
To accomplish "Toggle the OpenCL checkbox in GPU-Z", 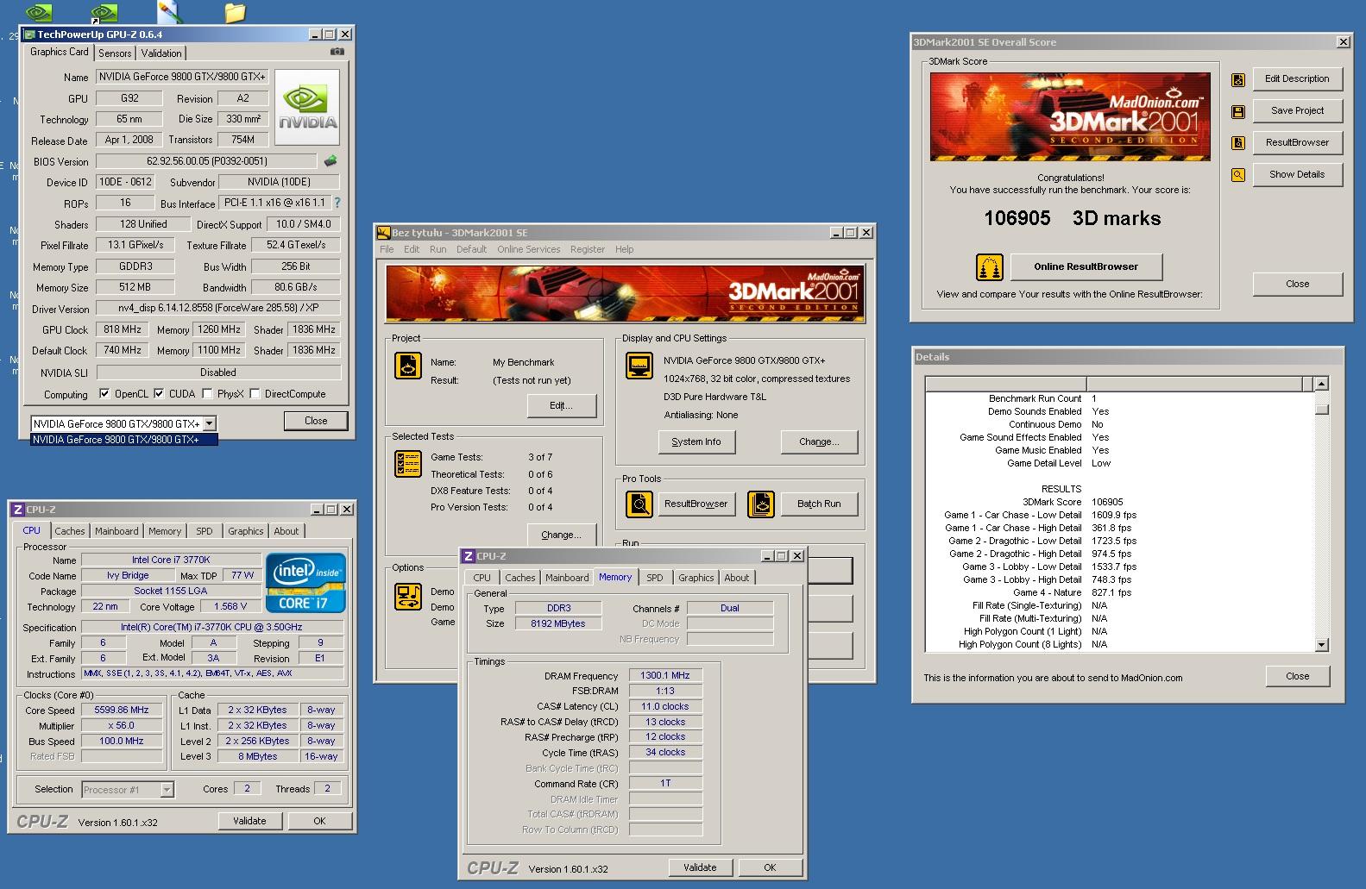I will 104,393.
